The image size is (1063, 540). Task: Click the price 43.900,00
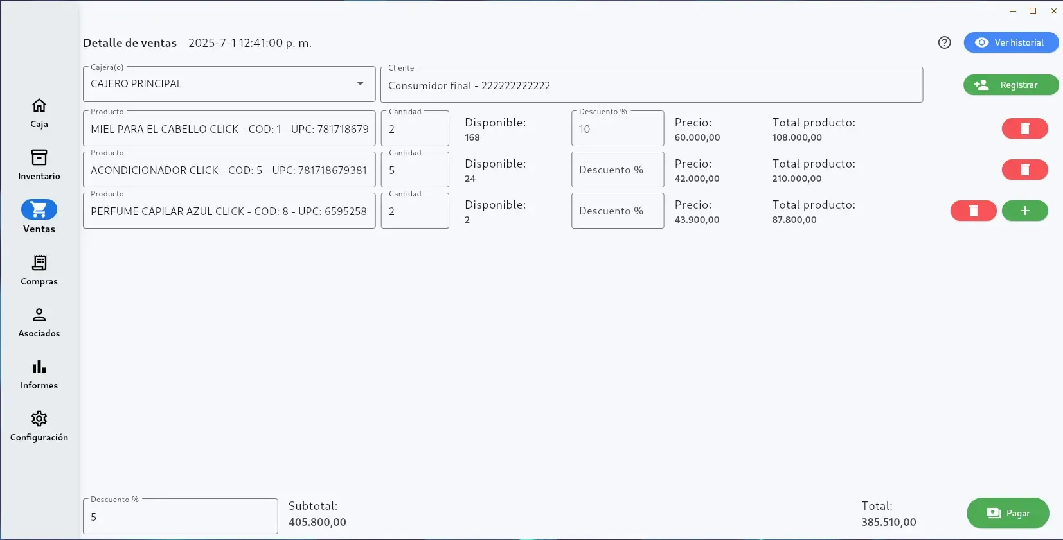pyautogui.click(x=697, y=220)
